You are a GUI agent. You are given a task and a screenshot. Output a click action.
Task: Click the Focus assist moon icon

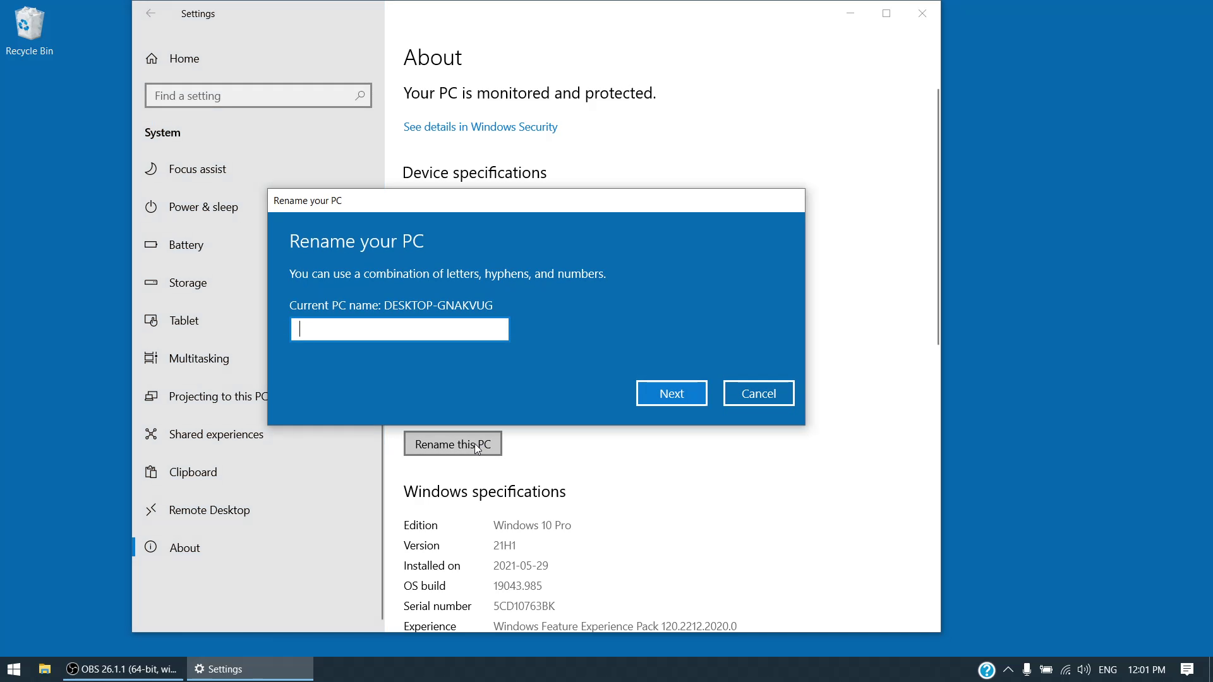(151, 169)
